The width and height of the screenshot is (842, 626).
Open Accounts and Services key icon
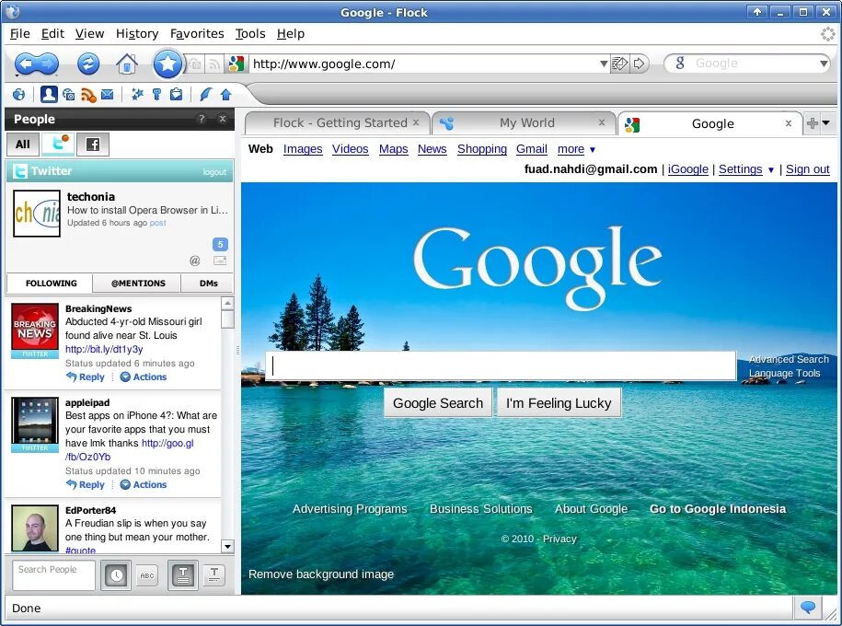click(x=156, y=95)
